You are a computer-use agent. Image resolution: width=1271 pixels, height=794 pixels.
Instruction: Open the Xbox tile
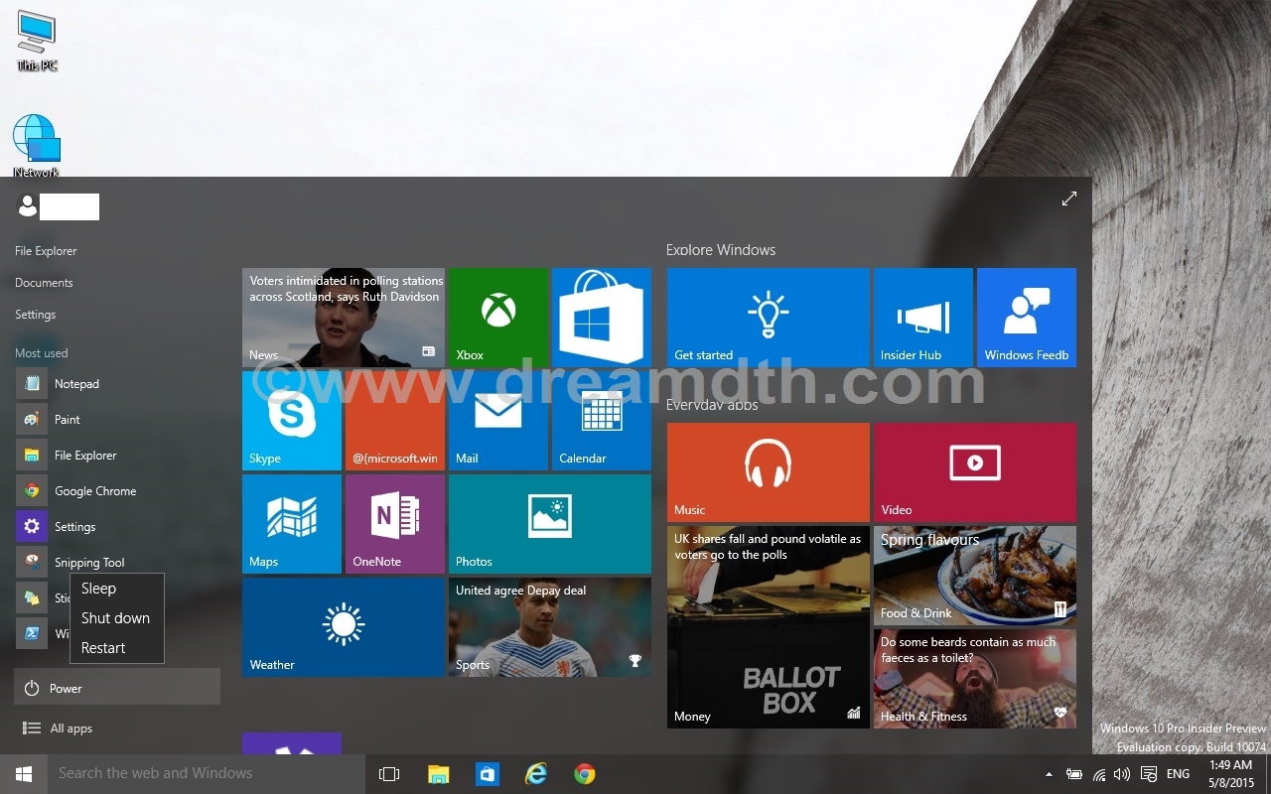click(x=497, y=318)
